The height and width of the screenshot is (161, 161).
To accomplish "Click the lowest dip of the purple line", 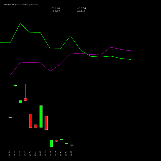I will tap(50, 71).
